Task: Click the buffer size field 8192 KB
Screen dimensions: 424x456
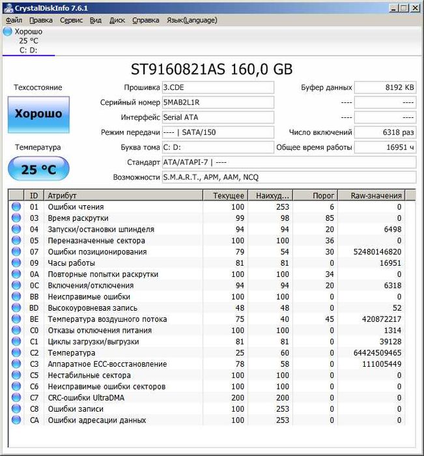Action: [386, 87]
